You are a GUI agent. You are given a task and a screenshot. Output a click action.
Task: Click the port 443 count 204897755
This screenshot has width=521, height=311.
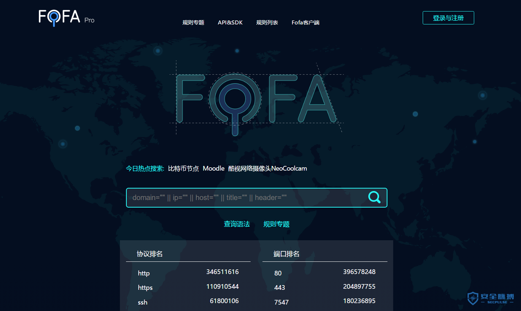click(359, 287)
